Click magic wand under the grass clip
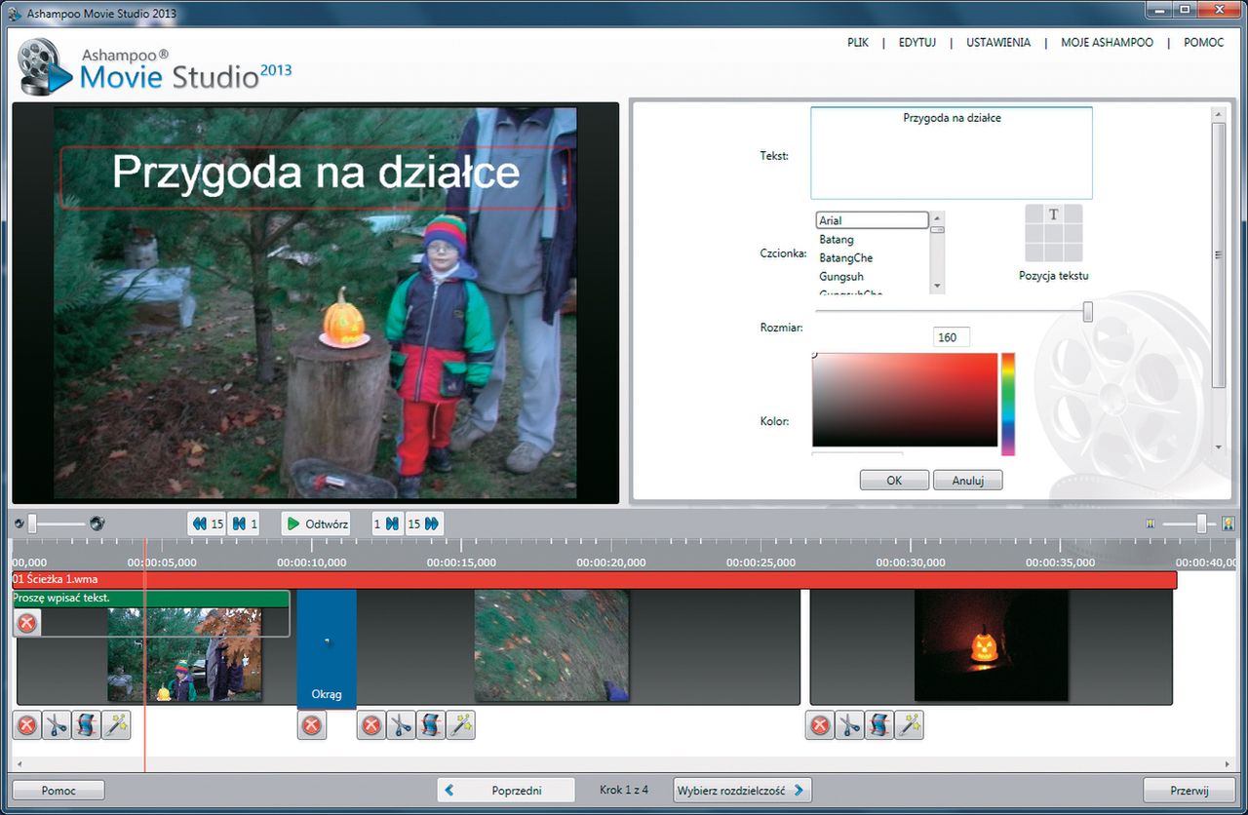The width and height of the screenshot is (1248, 815). pyautogui.click(x=460, y=725)
